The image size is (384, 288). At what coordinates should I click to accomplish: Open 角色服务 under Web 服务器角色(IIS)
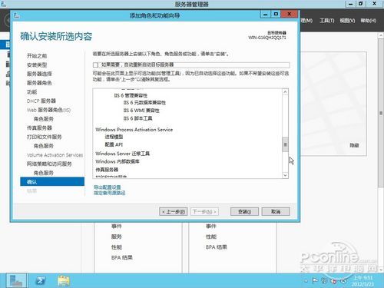tap(44, 119)
